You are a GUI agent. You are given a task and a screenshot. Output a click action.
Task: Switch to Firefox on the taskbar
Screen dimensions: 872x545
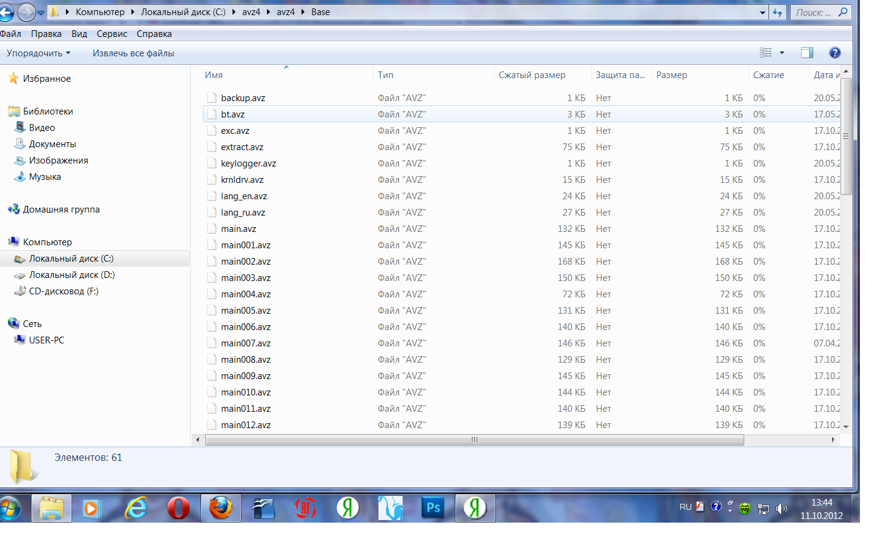click(x=220, y=508)
